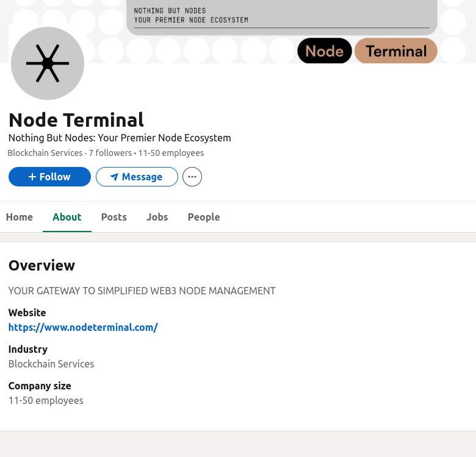Image resolution: width=476 pixels, height=457 pixels.
Task: Click the "7 followers" count text
Action: 110,153
